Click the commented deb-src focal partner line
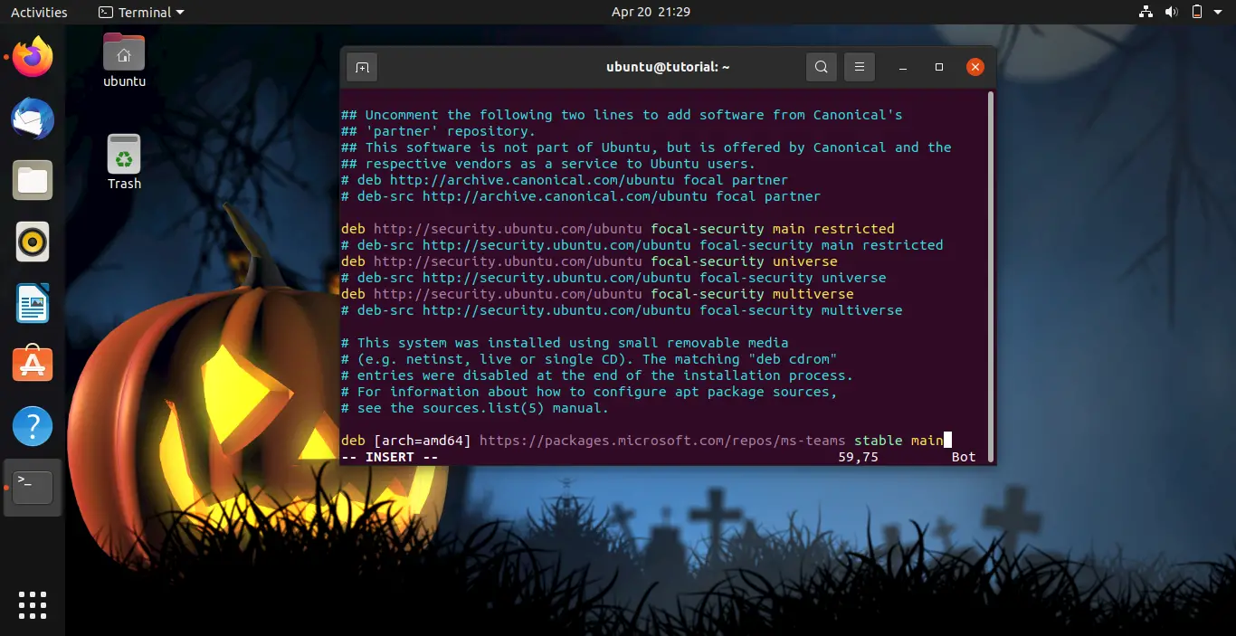 pos(581,196)
